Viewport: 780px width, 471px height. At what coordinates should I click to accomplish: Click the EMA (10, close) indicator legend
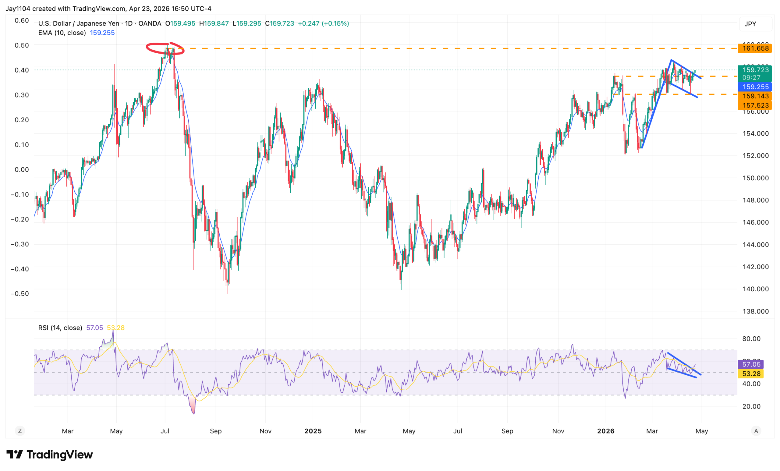pos(62,33)
